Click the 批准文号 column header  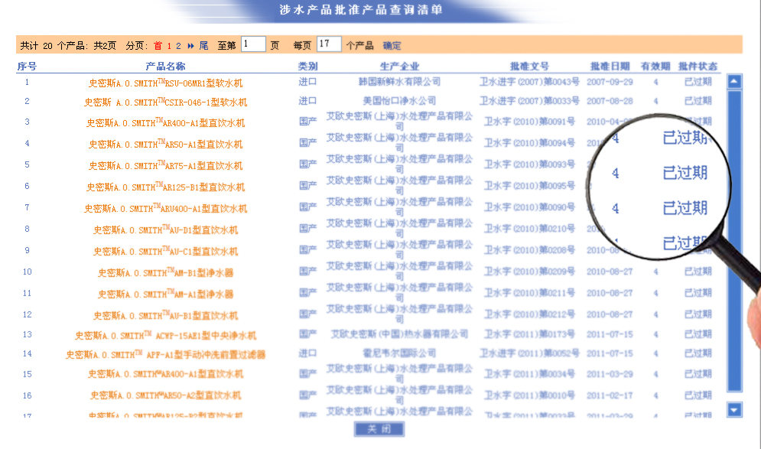(x=529, y=66)
